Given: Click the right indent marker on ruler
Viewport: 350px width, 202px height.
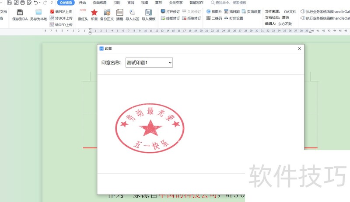Looking at the screenshot, I should 310,31.
